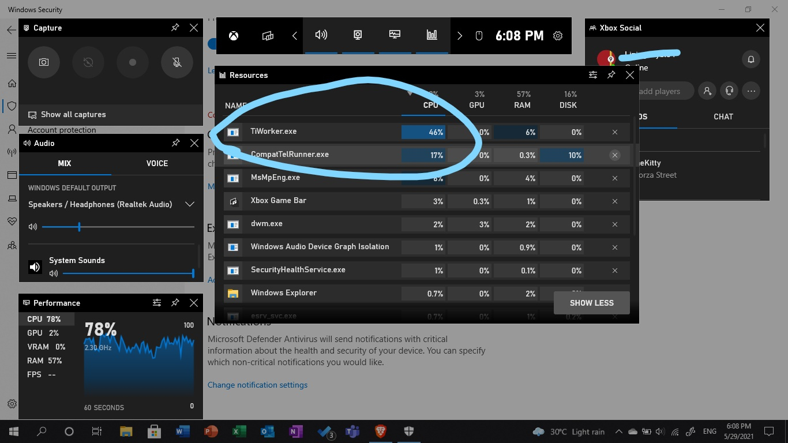This screenshot has width=788, height=443.
Task: Open Show all captures
Action: [x=67, y=114]
